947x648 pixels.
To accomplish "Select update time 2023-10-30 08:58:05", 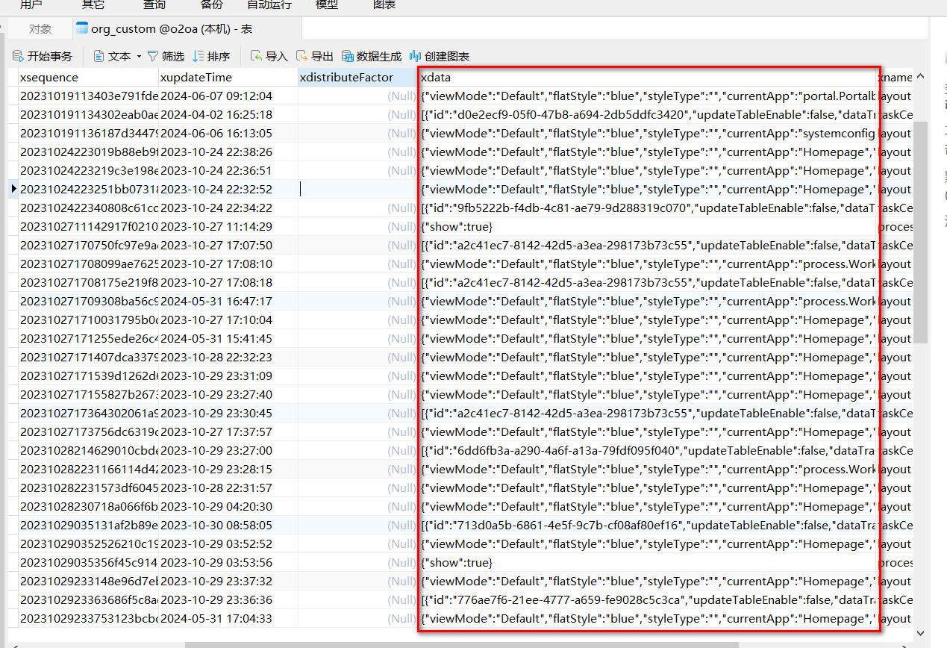I will pos(228,525).
